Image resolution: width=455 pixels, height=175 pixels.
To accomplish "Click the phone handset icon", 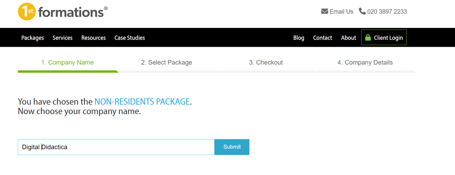I will (362, 11).
